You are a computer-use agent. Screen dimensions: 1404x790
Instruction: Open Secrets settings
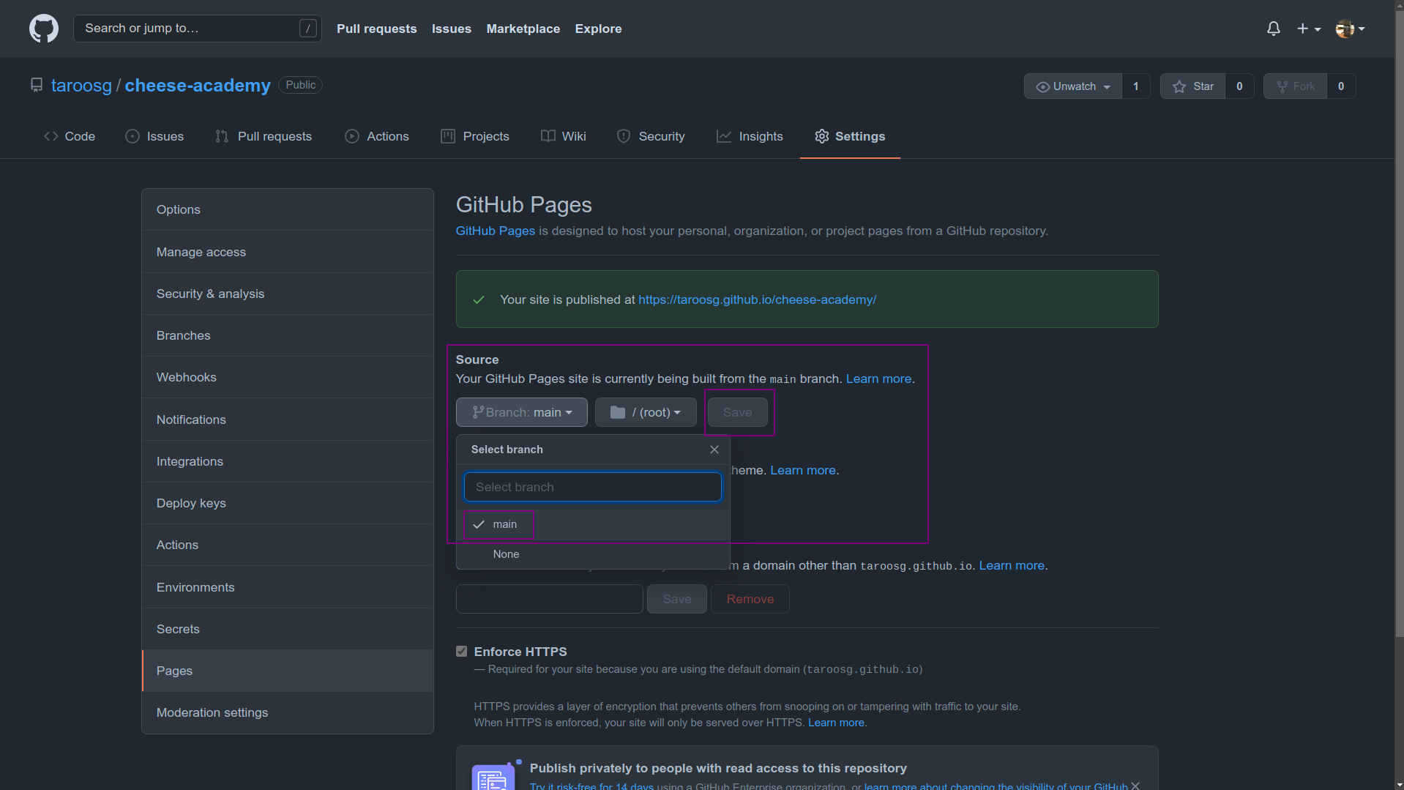pyautogui.click(x=288, y=629)
